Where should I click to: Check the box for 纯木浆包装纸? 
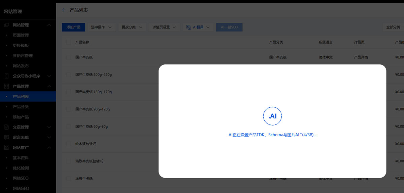(69, 144)
